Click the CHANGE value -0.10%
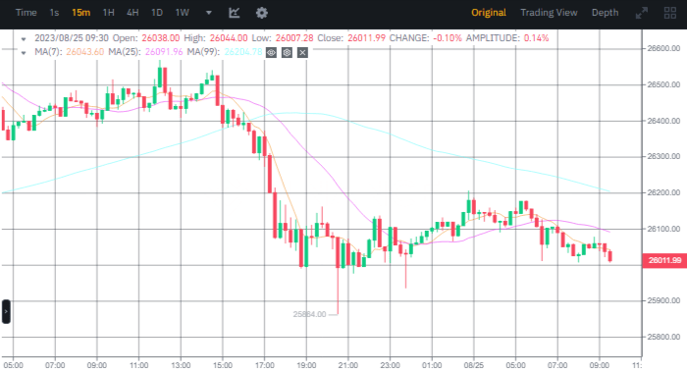Viewport: 687px width, 373px height. (448, 38)
